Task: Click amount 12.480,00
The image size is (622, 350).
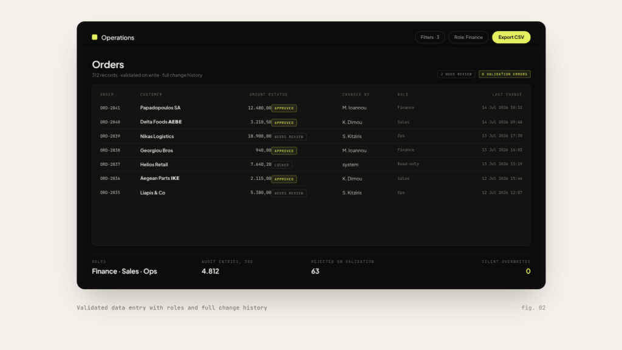Action: coord(259,108)
